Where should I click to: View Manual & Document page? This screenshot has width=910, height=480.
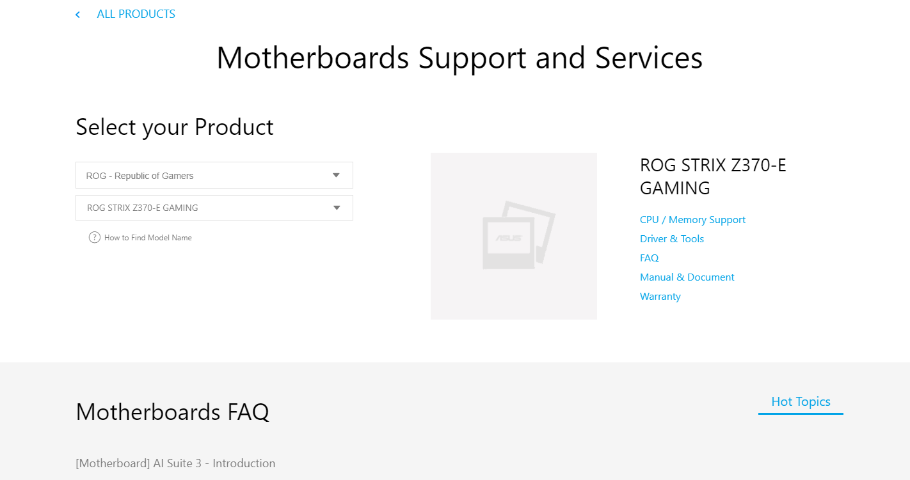[x=687, y=277]
